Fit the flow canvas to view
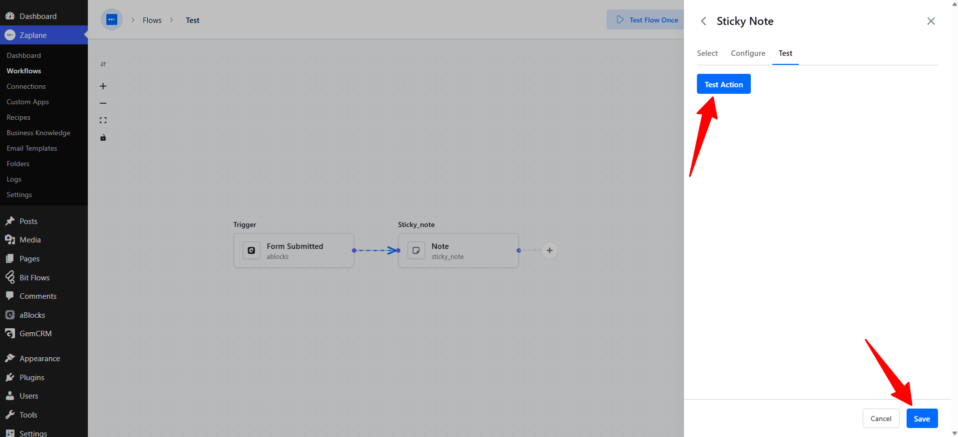Viewport: 958px width, 437px height. click(x=103, y=120)
